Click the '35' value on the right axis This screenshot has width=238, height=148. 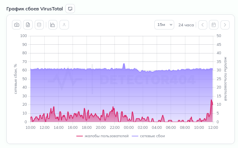tap(219, 62)
